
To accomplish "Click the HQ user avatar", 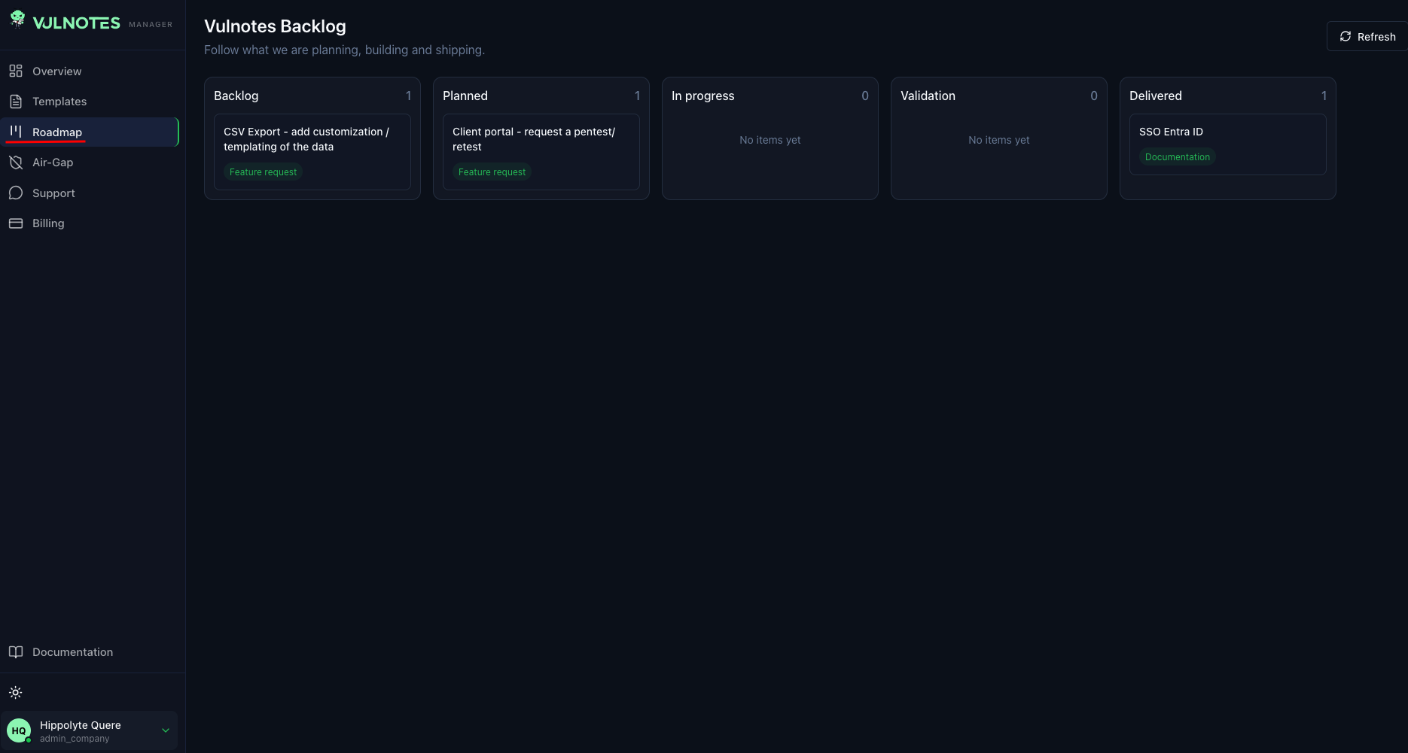I will 19,730.
